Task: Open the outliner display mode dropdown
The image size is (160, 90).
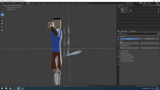Action: pyautogui.click(x=122, y=5)
